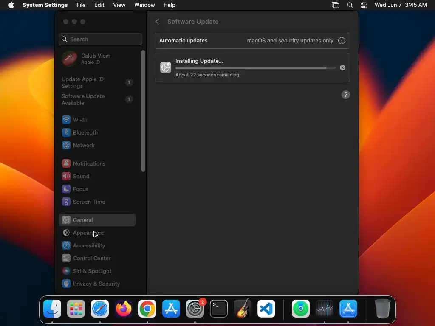Image resolution: width=435 pixels, height=326 pixels.
Task: Click the sidebar scrollbar
Action: click(143, 111)
